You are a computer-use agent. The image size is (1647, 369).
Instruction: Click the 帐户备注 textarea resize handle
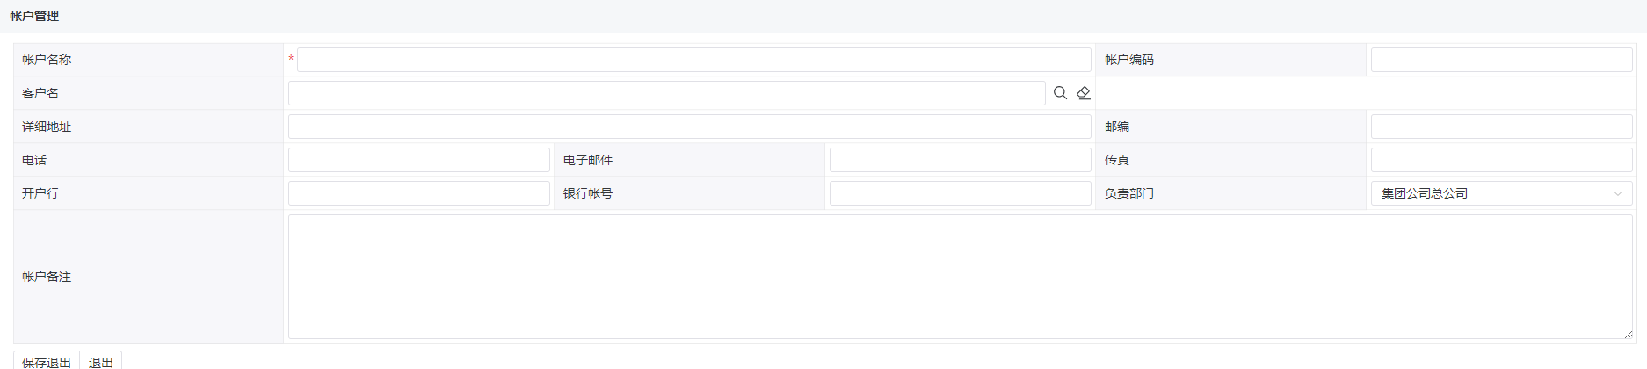[x=1628, y=334]
